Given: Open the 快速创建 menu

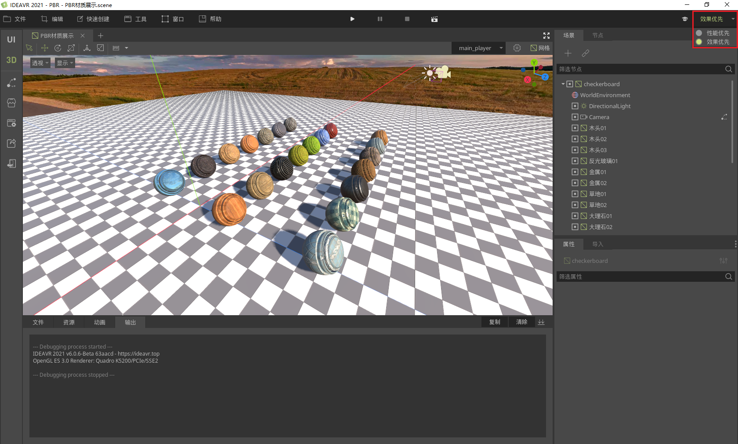Looking at the screenshot, I should pyautogui.click(x=93, y=19).
